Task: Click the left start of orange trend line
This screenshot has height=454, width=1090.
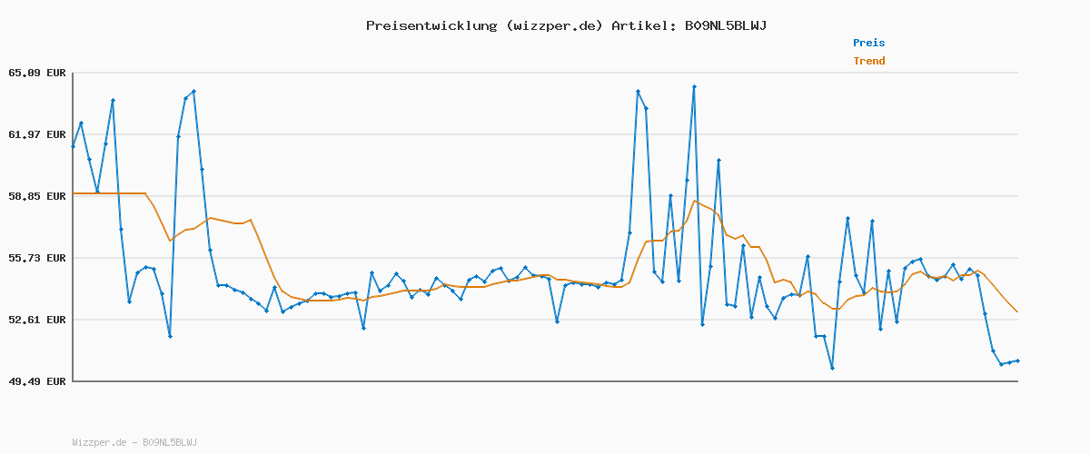Action: click(74, 193)
